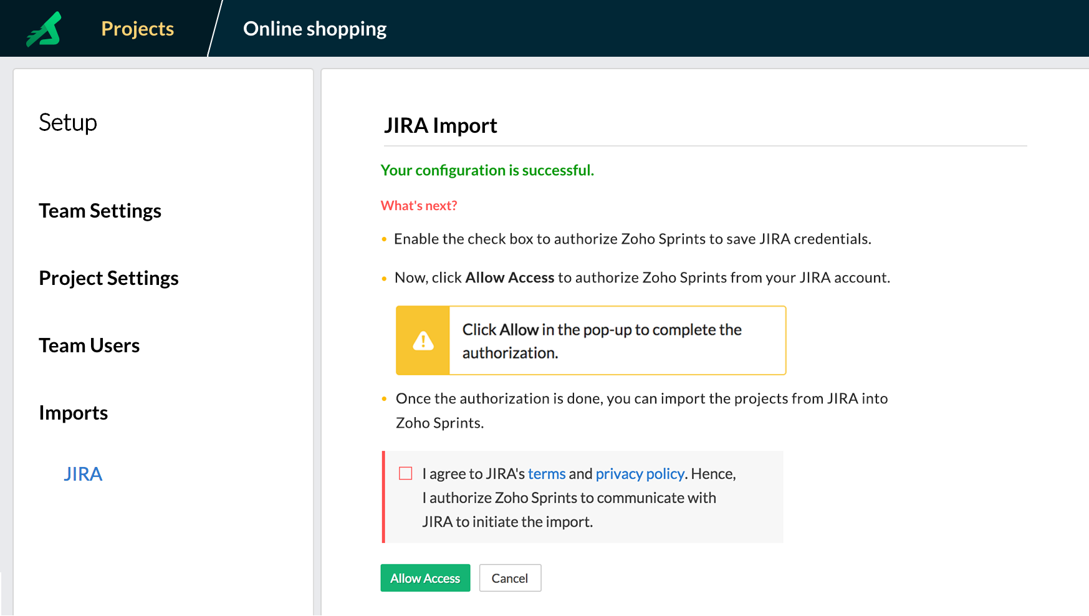Open the Online shopping project
This screenshot has height=616, width=1089.
pyautogui.click(x=314, y=29)
